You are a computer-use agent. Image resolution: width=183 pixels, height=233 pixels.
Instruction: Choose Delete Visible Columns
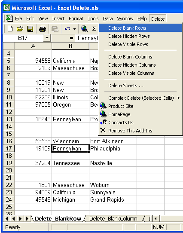pyautogui.click(x=140, y=73)
